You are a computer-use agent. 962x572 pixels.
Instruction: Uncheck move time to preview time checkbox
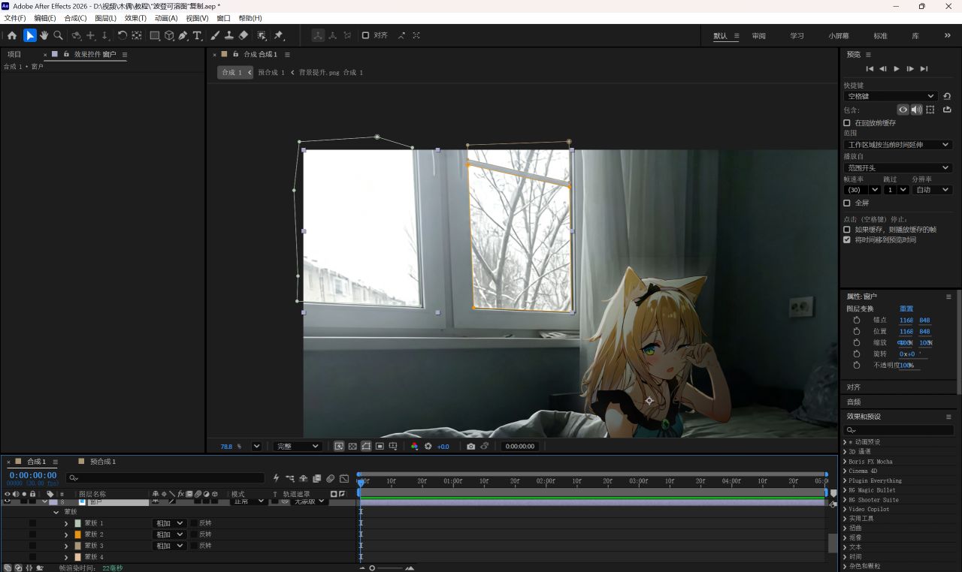[847, 240]
